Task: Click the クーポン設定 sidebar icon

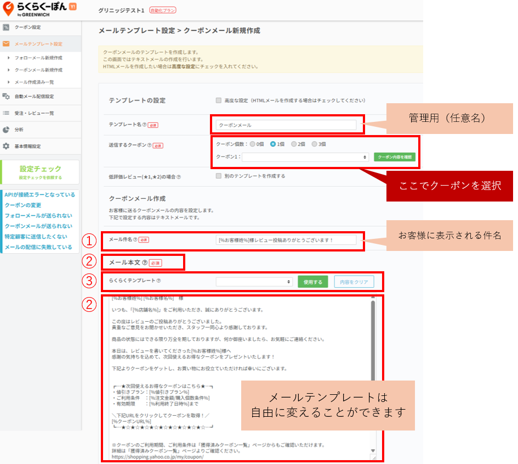Action: pyautogui.click(x=6, y=27)
